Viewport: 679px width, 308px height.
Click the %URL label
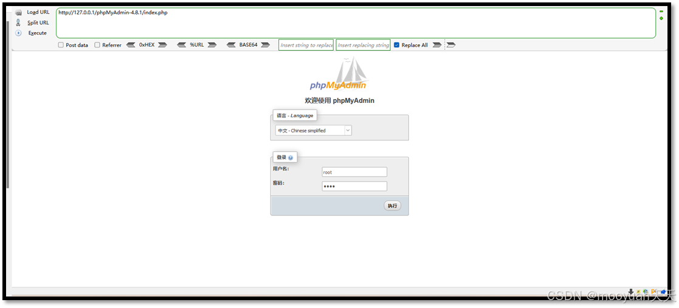point(197,45)
